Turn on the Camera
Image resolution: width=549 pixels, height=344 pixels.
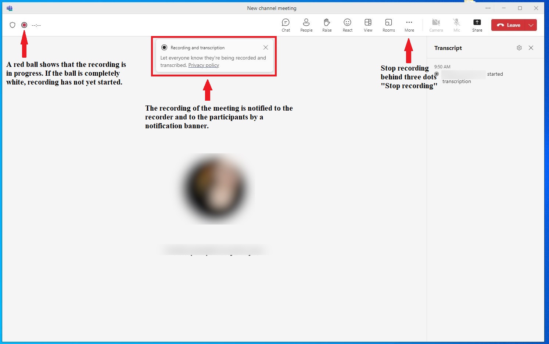pyautogui.click(x=436, y=25)
